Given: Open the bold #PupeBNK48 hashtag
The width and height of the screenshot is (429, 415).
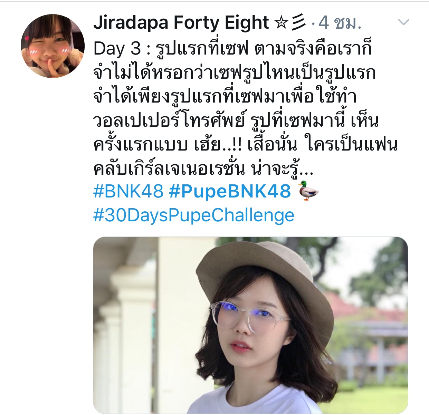Looking at the screenshot, I should pyautogui.click(x=230, y=191).
